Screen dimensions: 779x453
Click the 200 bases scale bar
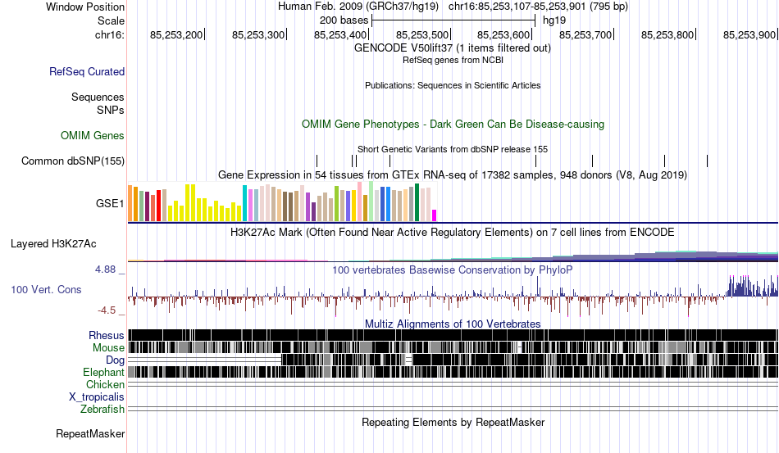[453, 20]
